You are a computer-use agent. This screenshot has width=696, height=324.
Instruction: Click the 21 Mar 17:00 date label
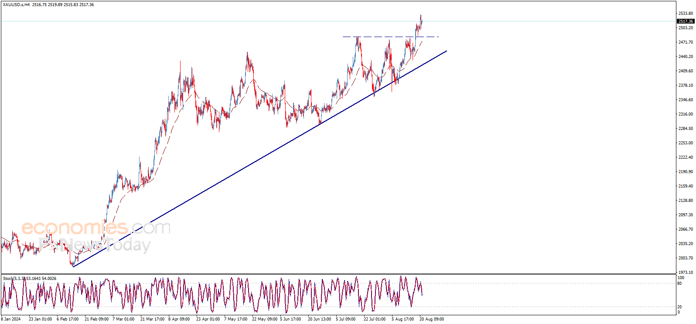coord(152,319)
